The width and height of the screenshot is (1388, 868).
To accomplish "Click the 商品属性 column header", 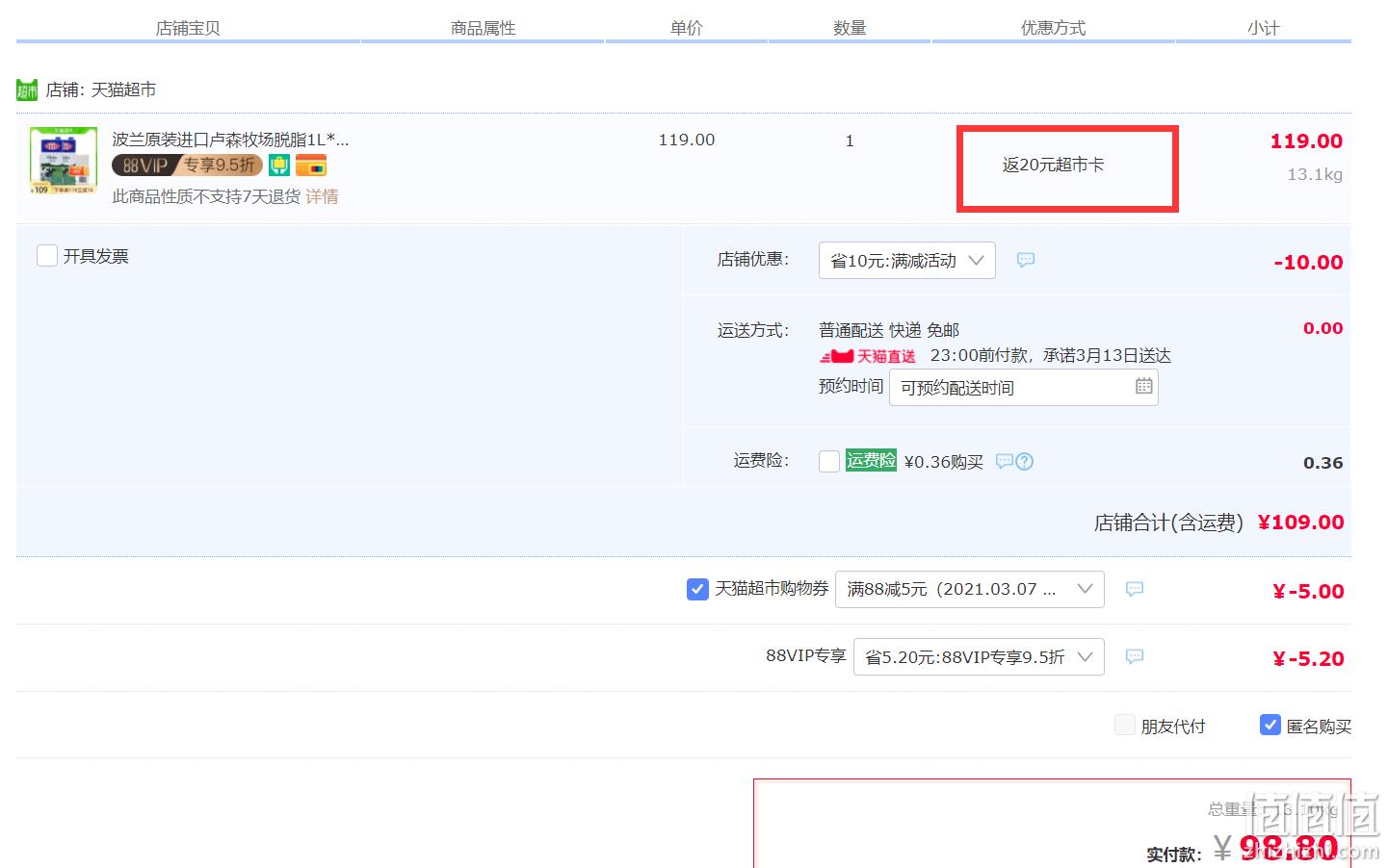I will [x=483, y=28].
